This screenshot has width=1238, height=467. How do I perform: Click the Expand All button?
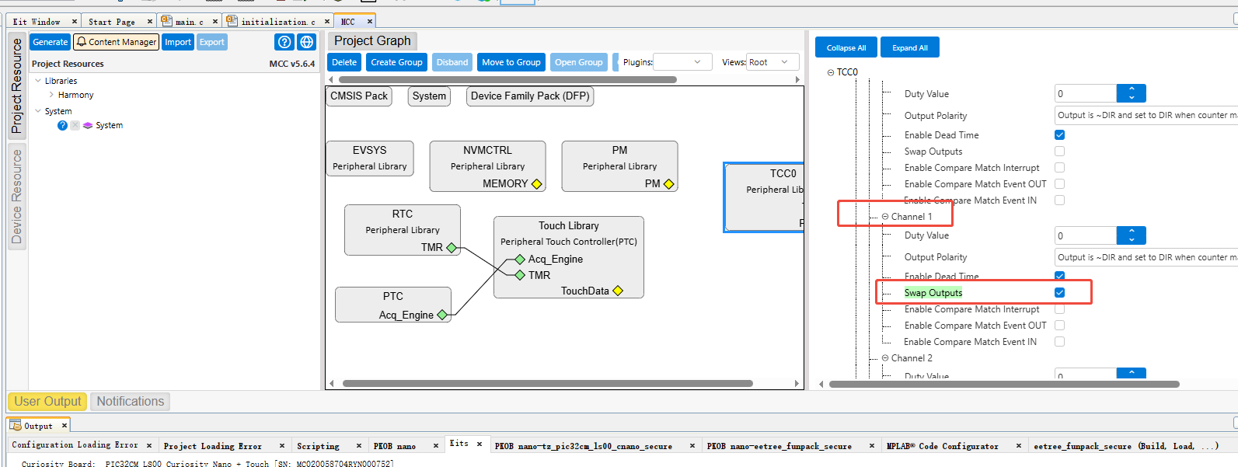click(x=910, y=47)
